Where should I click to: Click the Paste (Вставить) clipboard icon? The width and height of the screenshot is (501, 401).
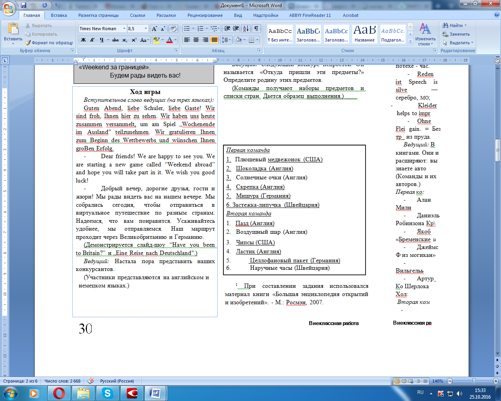pos(13,29)
